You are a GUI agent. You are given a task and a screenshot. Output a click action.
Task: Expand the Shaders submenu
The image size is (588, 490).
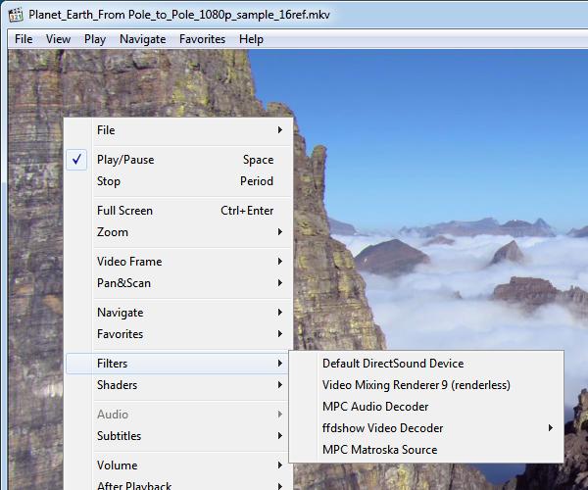pos(178,385)
